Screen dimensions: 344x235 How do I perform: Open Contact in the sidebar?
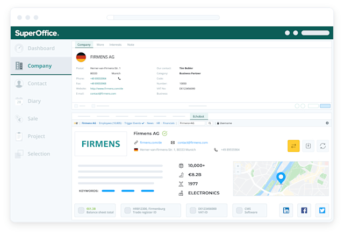pos(41,83)
